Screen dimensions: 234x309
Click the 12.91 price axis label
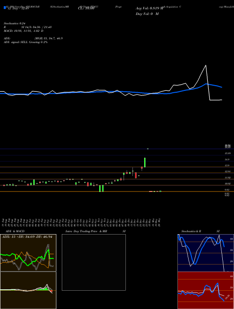pyautogui.click(x=228, y=172)
